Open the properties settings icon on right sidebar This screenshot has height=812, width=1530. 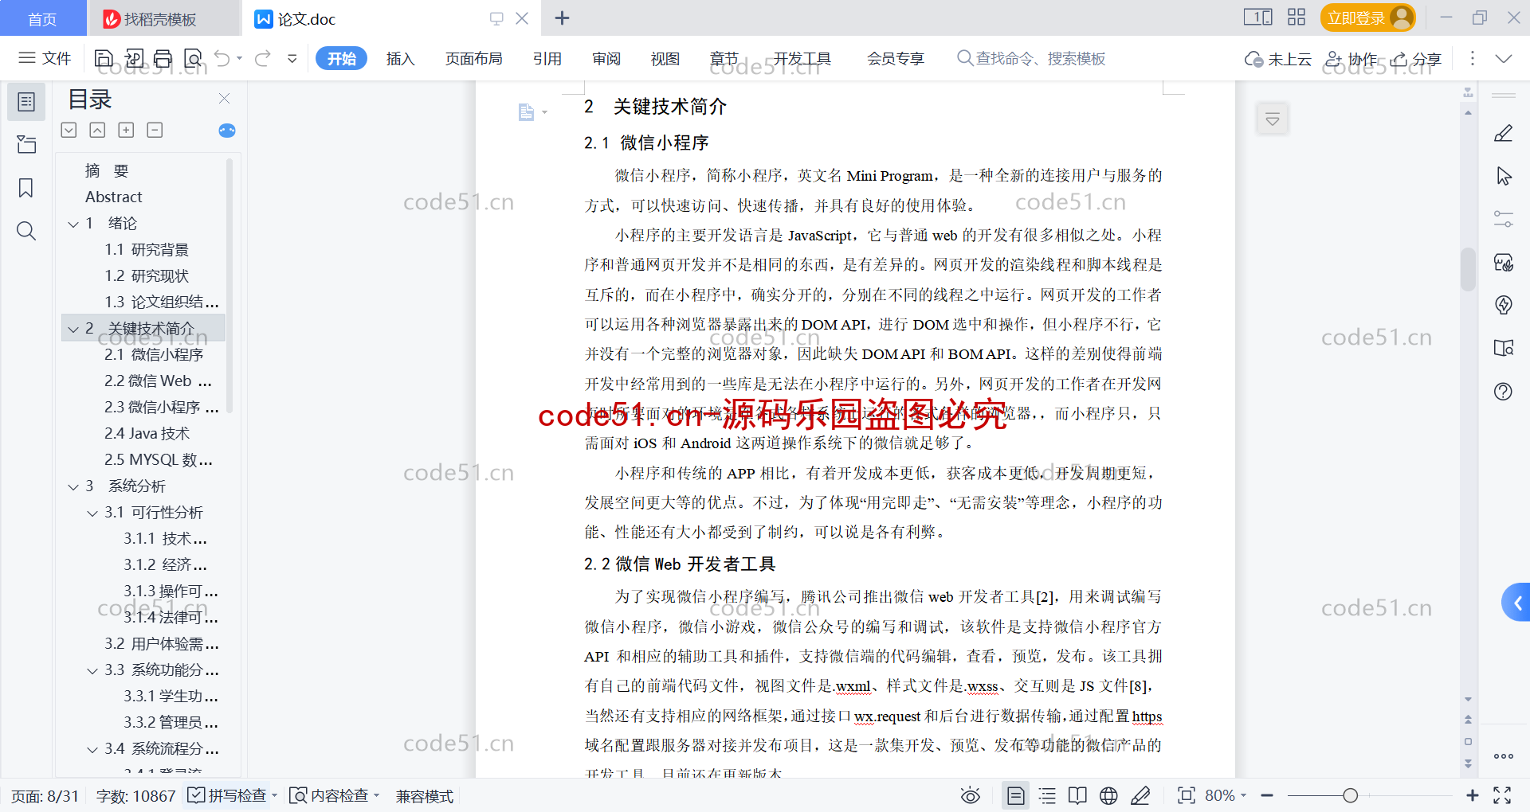point(1503,219)
